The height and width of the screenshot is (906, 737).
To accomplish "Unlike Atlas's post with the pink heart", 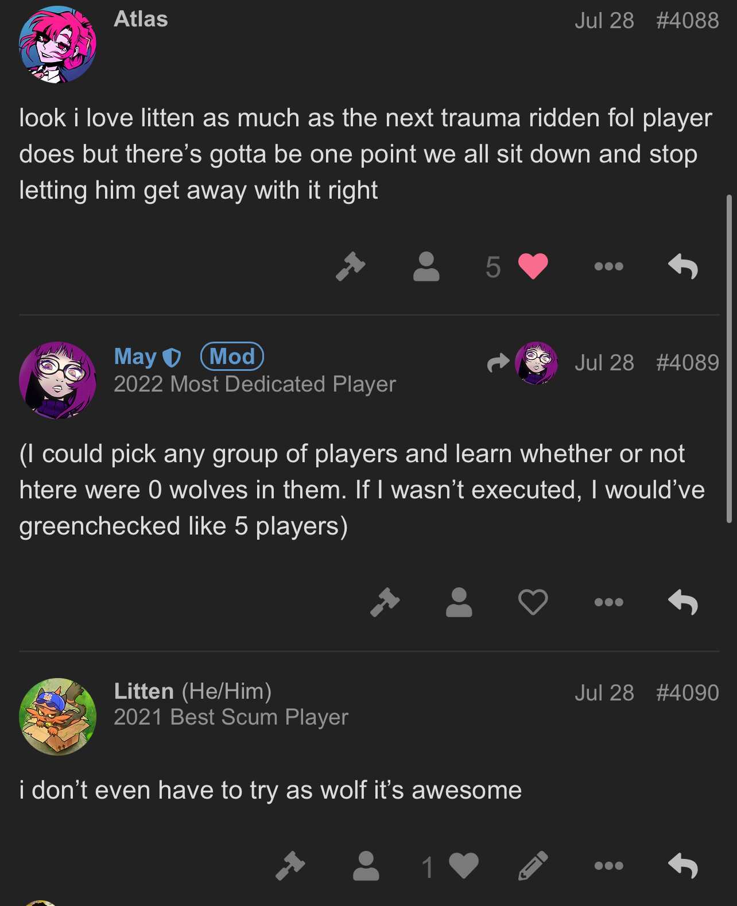I will (533, 266).
